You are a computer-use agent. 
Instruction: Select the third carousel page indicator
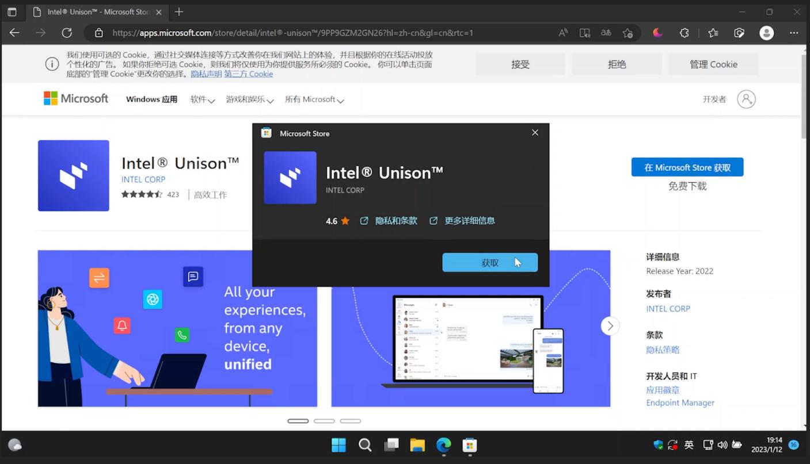tap(351, 421)
